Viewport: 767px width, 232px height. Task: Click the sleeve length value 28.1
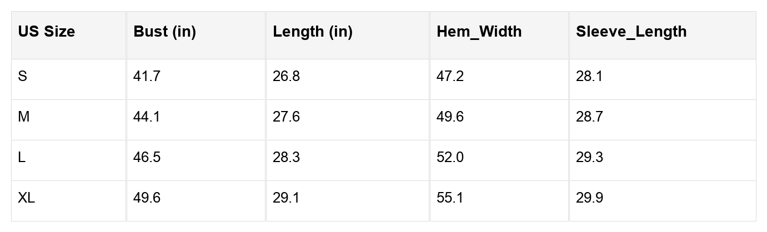point(589,76)
